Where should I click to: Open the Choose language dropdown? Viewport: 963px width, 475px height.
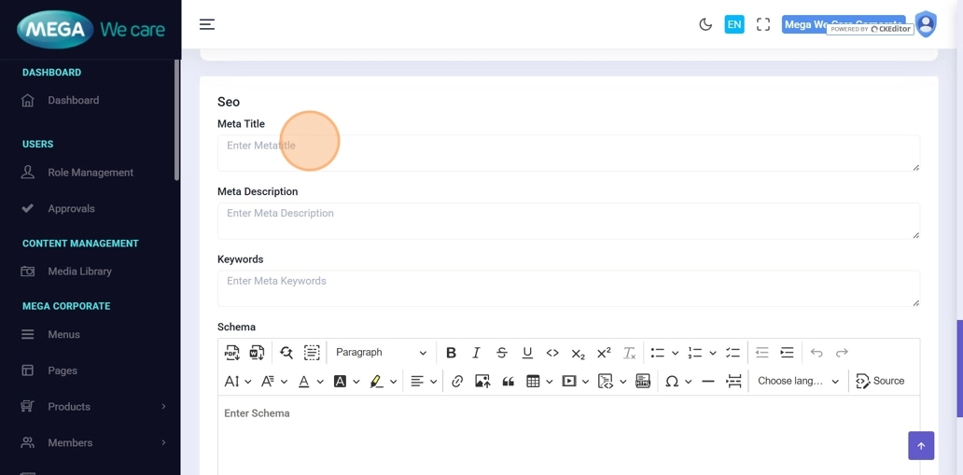click(x=798, y=382)
